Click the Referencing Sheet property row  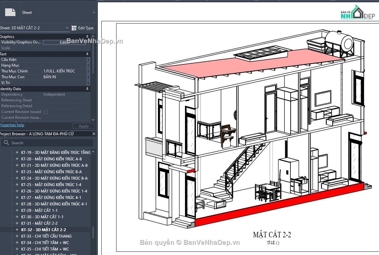click(x=45, y=100)
